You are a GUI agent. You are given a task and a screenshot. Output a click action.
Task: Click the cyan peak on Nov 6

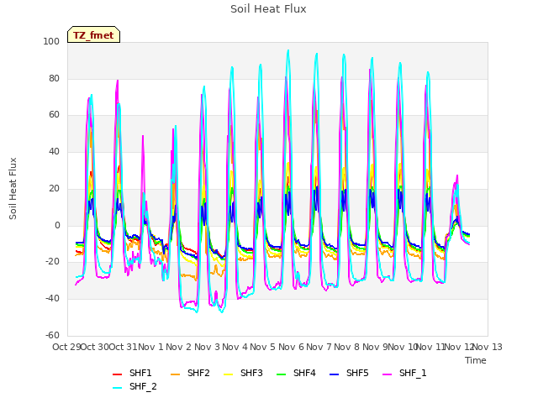[288, 50]
